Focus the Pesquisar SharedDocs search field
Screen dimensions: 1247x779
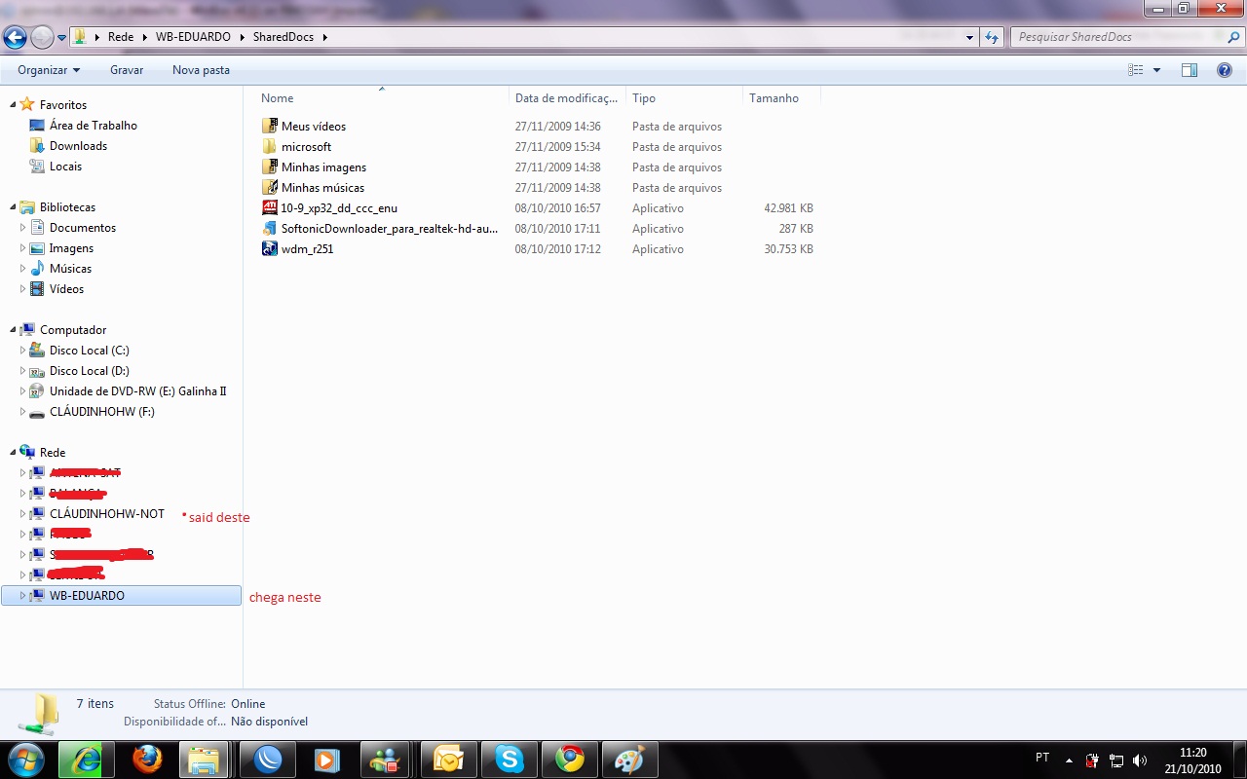tap(1125, 37)
